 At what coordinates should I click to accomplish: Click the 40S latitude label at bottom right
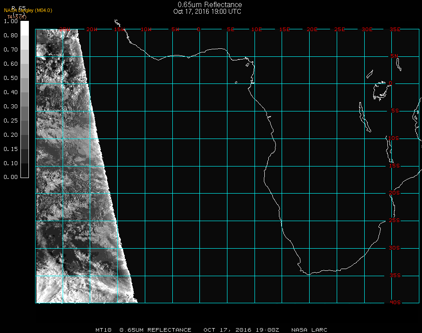(394, 303)
